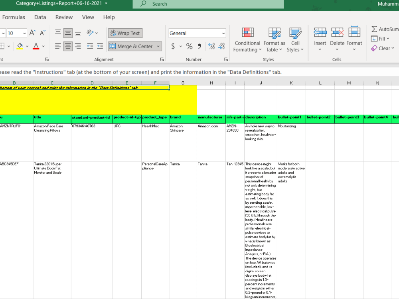Increase the cell indent
The width and height of the screenshot is (399, 299).
pos(100,46)
